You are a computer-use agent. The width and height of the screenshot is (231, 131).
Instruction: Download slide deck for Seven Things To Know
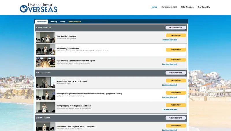(169, 85)
